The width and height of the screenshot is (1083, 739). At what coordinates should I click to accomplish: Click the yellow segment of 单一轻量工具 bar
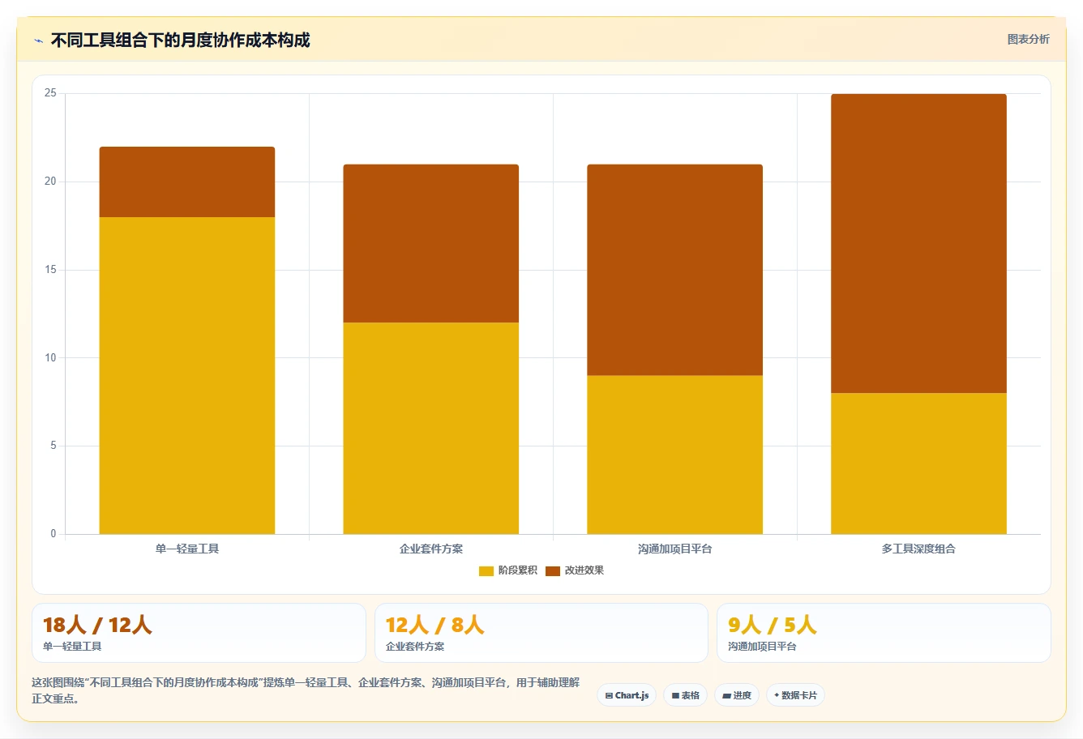coord(187,375)
